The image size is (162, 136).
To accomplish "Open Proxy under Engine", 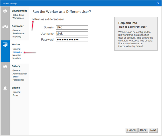I will (x=15, y=95).
